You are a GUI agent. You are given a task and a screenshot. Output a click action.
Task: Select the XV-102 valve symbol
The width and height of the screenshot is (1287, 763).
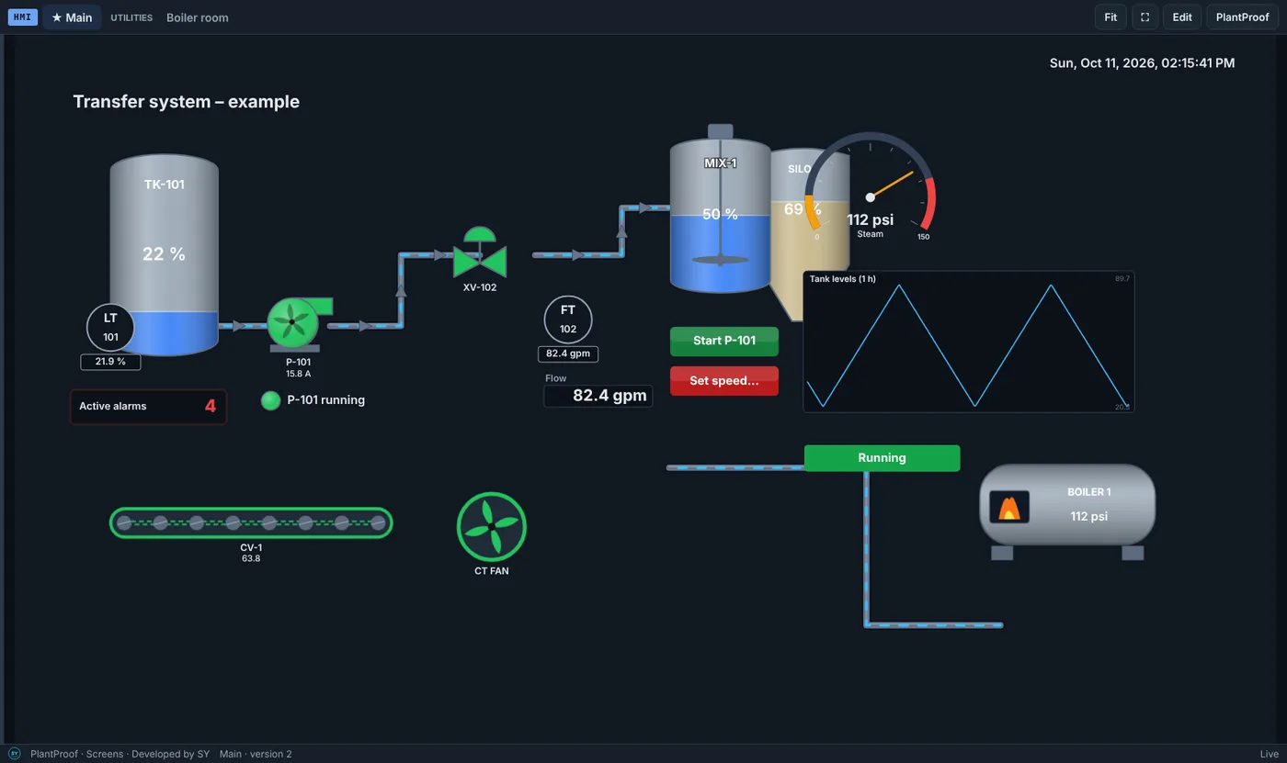(480, 252)
